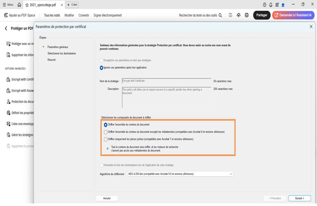The image size is (317, 206).
Task: Click the Créer new tab button
Action: (x=72, y=5)
